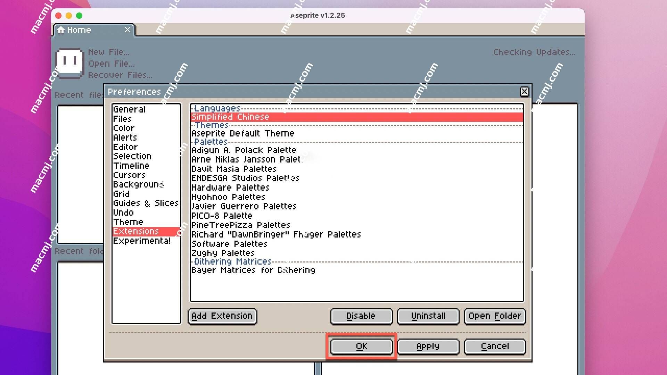Select Hyohnoo Palettes extension
667x375 pixels.
357,197
